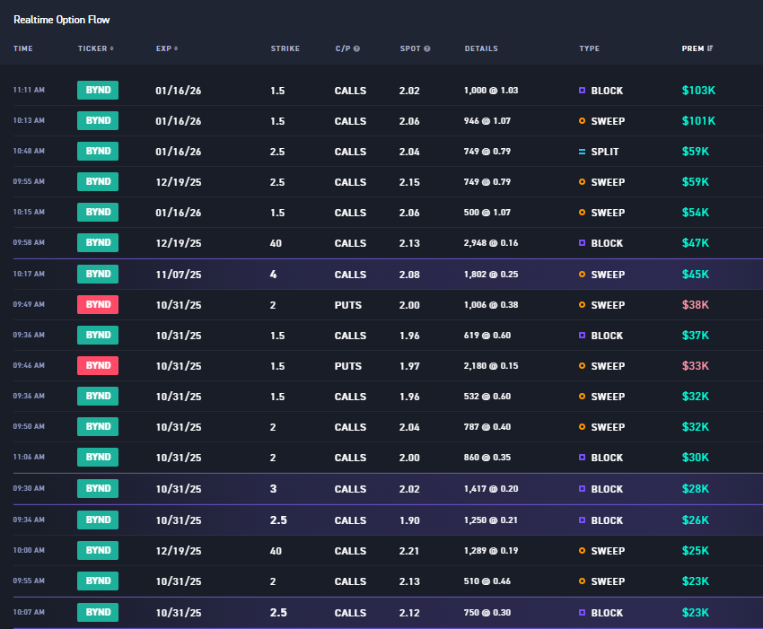Open the help icon next to SPOT

427,48
